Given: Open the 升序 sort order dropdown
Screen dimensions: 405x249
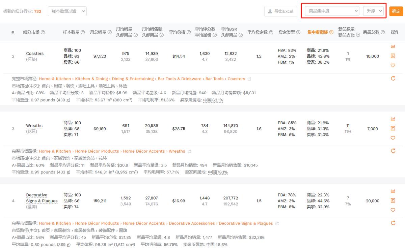Looking at the screenshot, I should (373, 11).
